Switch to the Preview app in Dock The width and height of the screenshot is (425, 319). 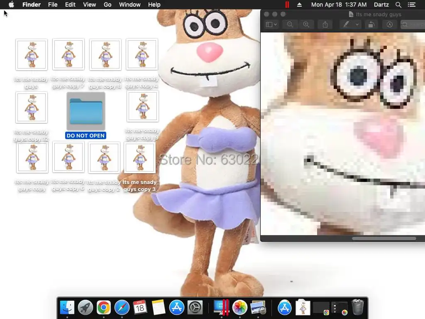258,308
